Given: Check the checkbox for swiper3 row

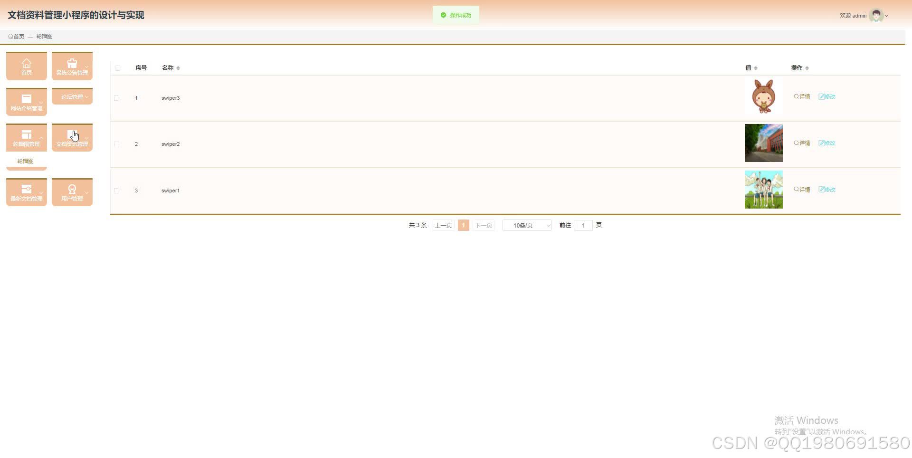Looking at the screenshot, I should (116, 98).
